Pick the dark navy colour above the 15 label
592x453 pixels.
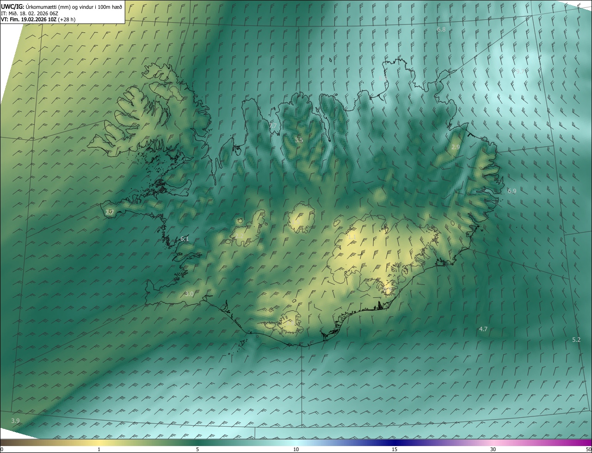(395, 442)
